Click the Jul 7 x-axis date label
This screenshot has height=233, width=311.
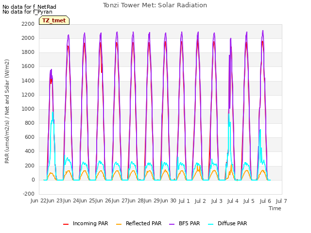coord(281,201)
